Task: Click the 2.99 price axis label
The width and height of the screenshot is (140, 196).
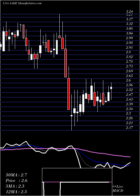Action: pos(129,38)
